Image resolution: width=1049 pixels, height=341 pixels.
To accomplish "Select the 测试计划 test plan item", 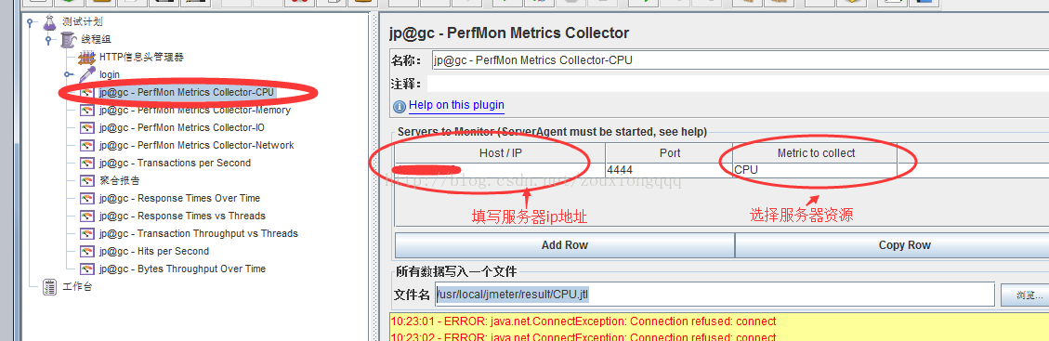I will [83, 22].
